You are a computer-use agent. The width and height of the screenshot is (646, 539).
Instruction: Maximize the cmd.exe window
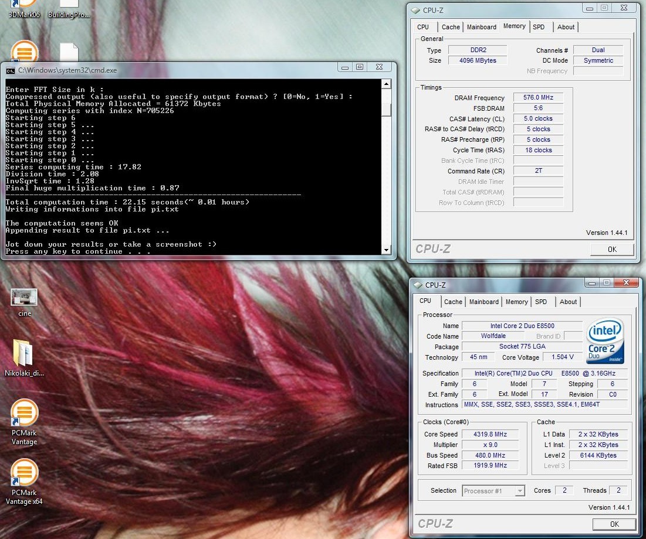[x=360, y=67]
